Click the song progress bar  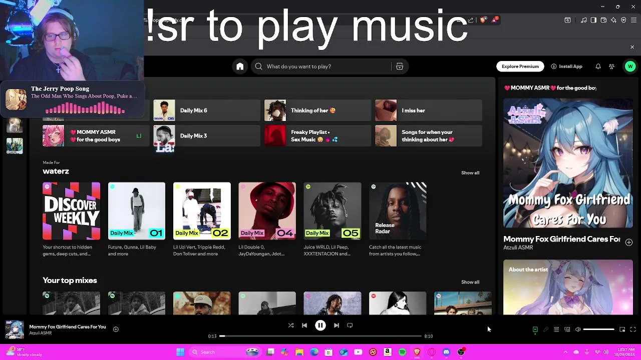pyautogui.click(x=320, y=336)
